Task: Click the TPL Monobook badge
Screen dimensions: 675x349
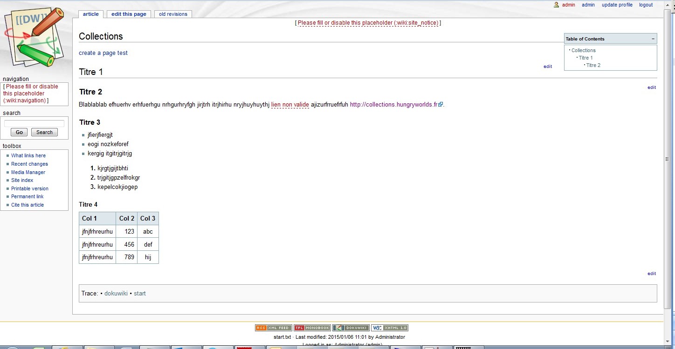Action: (x=312, y=328)
